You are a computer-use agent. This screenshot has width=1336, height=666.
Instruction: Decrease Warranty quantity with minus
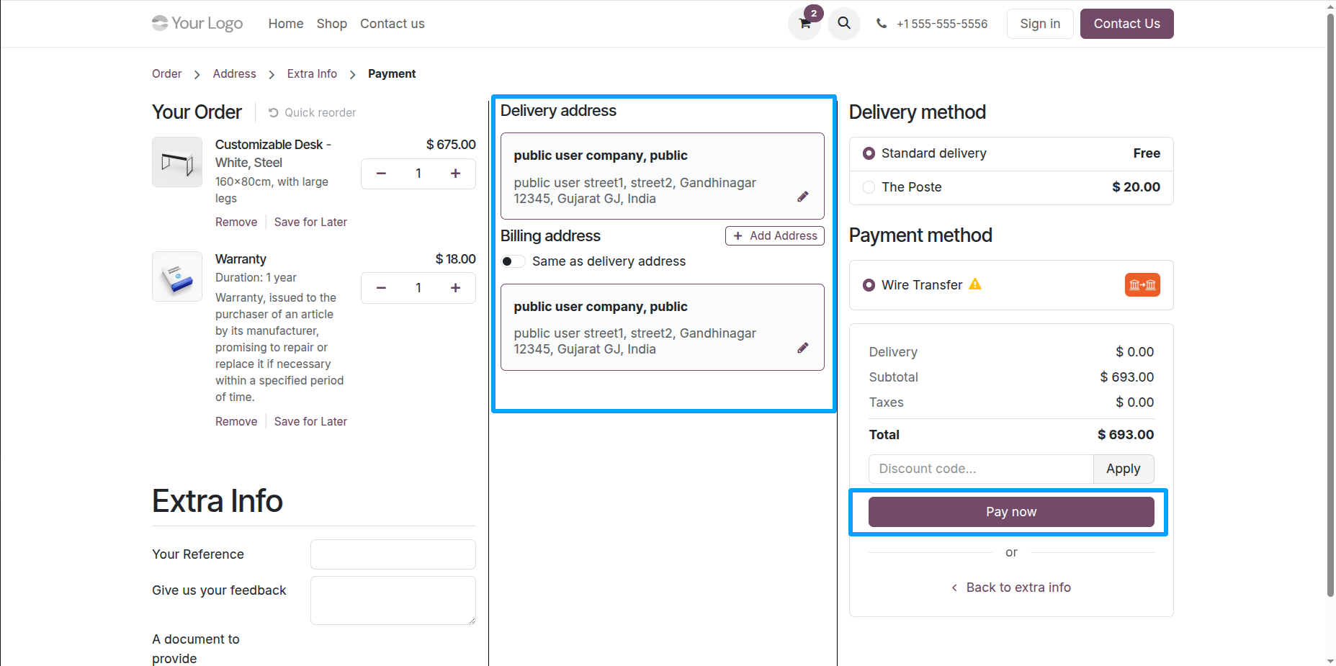[381, 288]
